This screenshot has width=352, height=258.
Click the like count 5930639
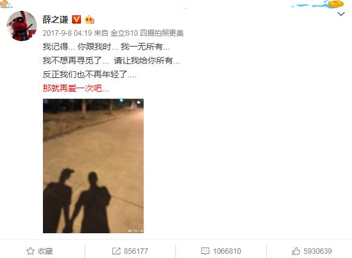318,251
